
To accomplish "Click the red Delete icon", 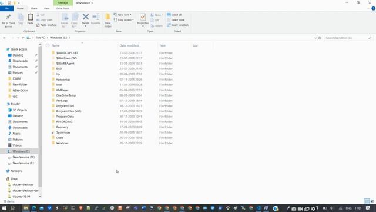I will pyautogui.click(x=85, y=17).
